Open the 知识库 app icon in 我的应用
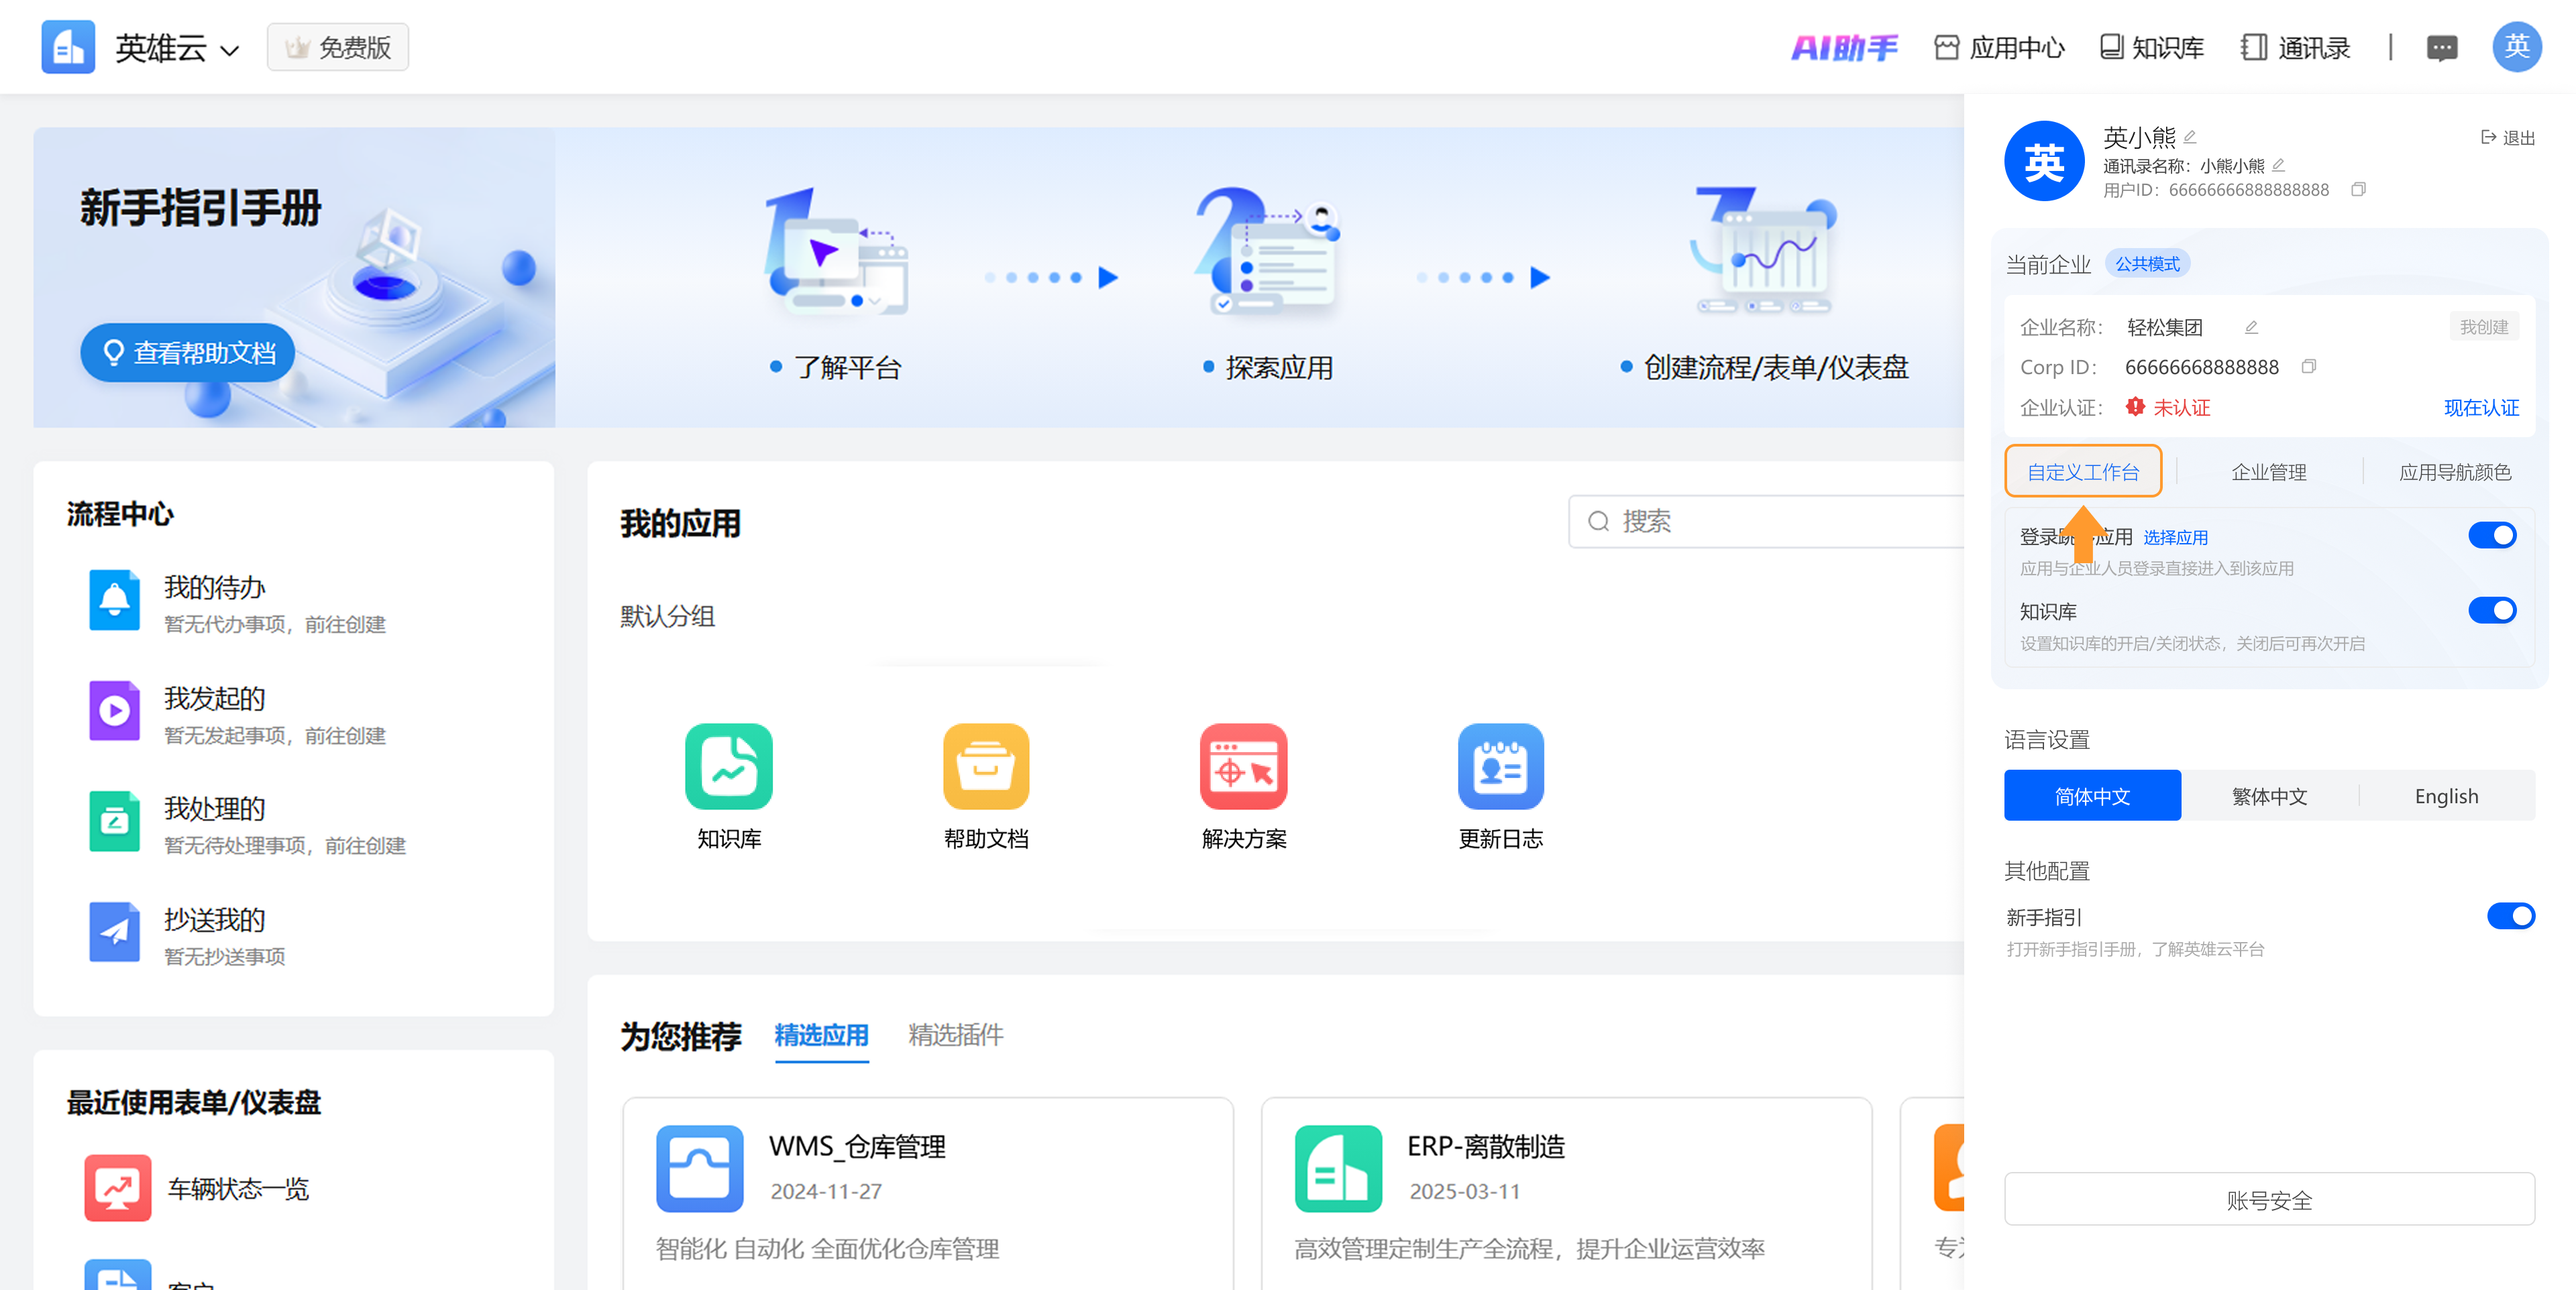2576x1290 pixels. (728, 766)
